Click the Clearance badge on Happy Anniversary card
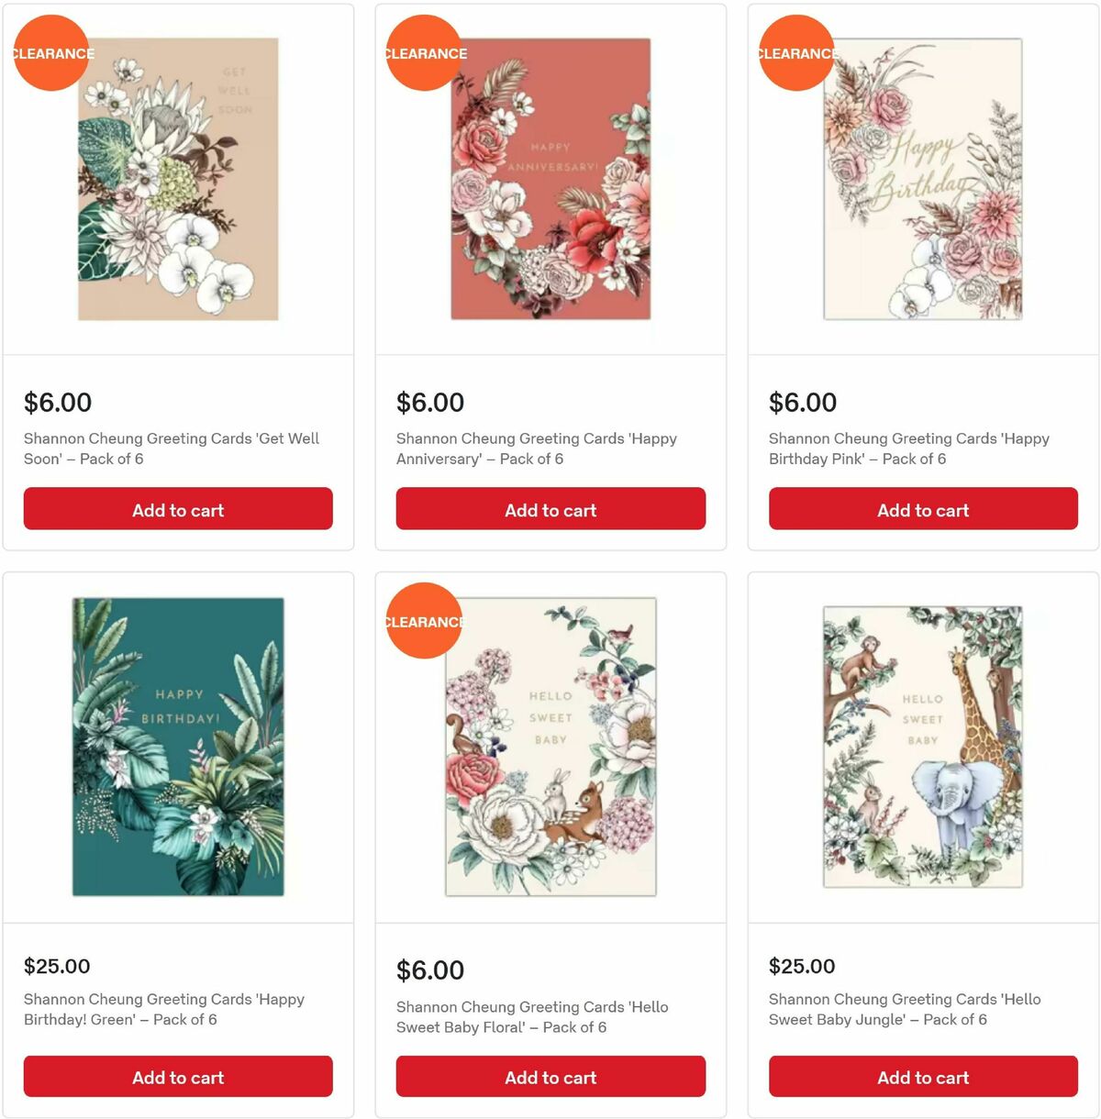The height and width of the screenshot is (1119, 1101). 423,53
